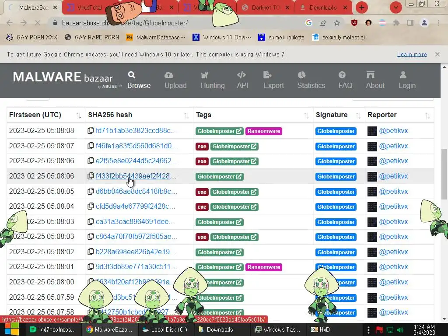Click Learn more in the update notice
The height and width of the screenshot is (336, 448).
click(412, 54)
